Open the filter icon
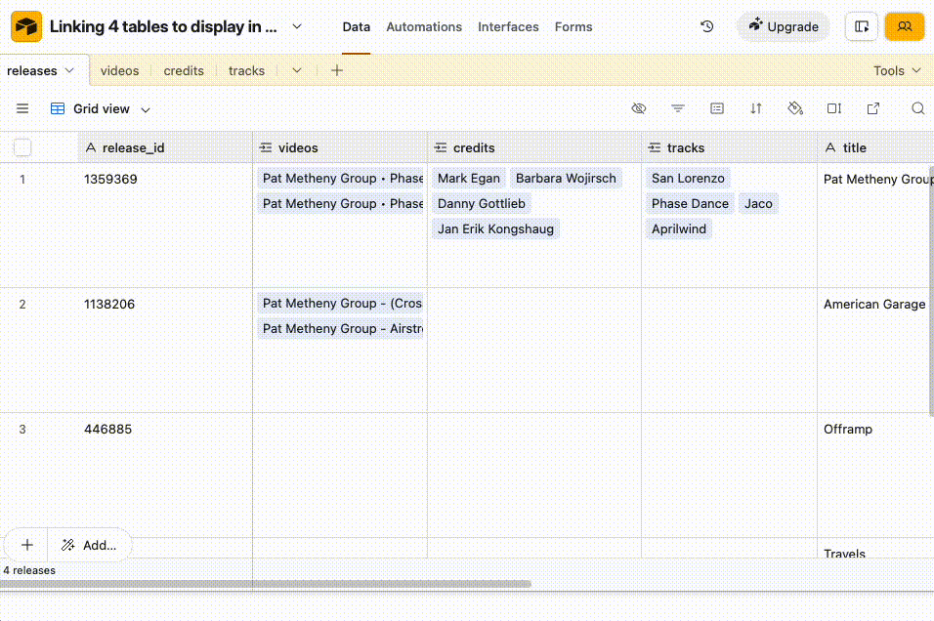The height and width of the screenshot is (621, 934). (678, 108)
